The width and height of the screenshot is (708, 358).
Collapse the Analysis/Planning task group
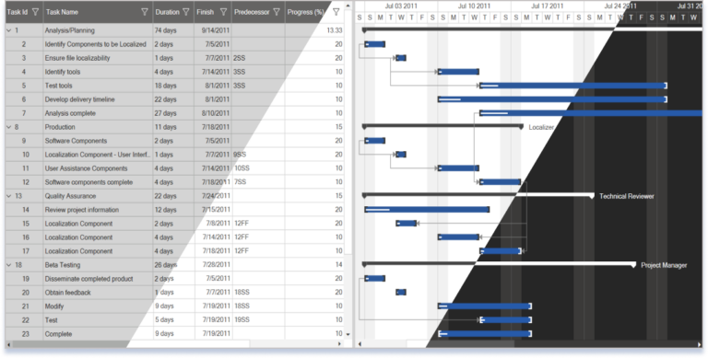(8, 30)
